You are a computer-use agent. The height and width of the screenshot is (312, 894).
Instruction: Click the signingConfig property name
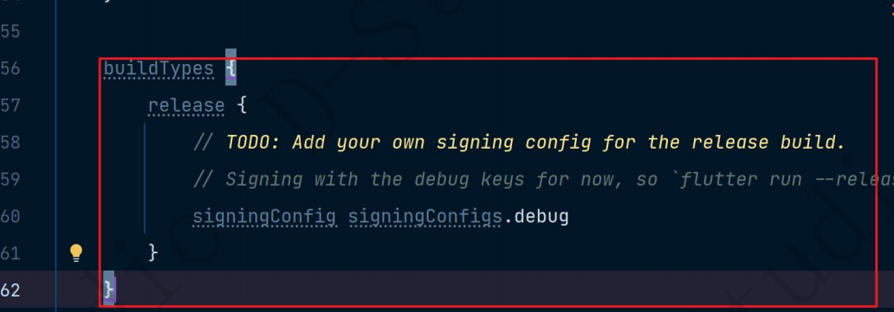pyautogui.click(x=264, y=217)
